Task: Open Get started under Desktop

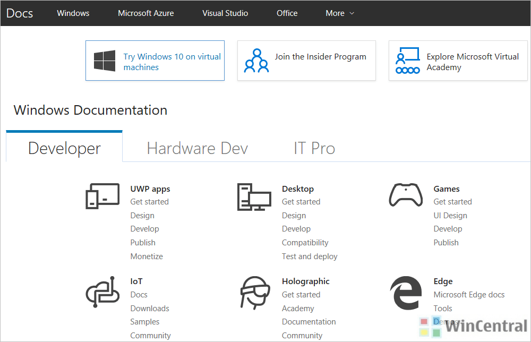Action: pos(301,202)
